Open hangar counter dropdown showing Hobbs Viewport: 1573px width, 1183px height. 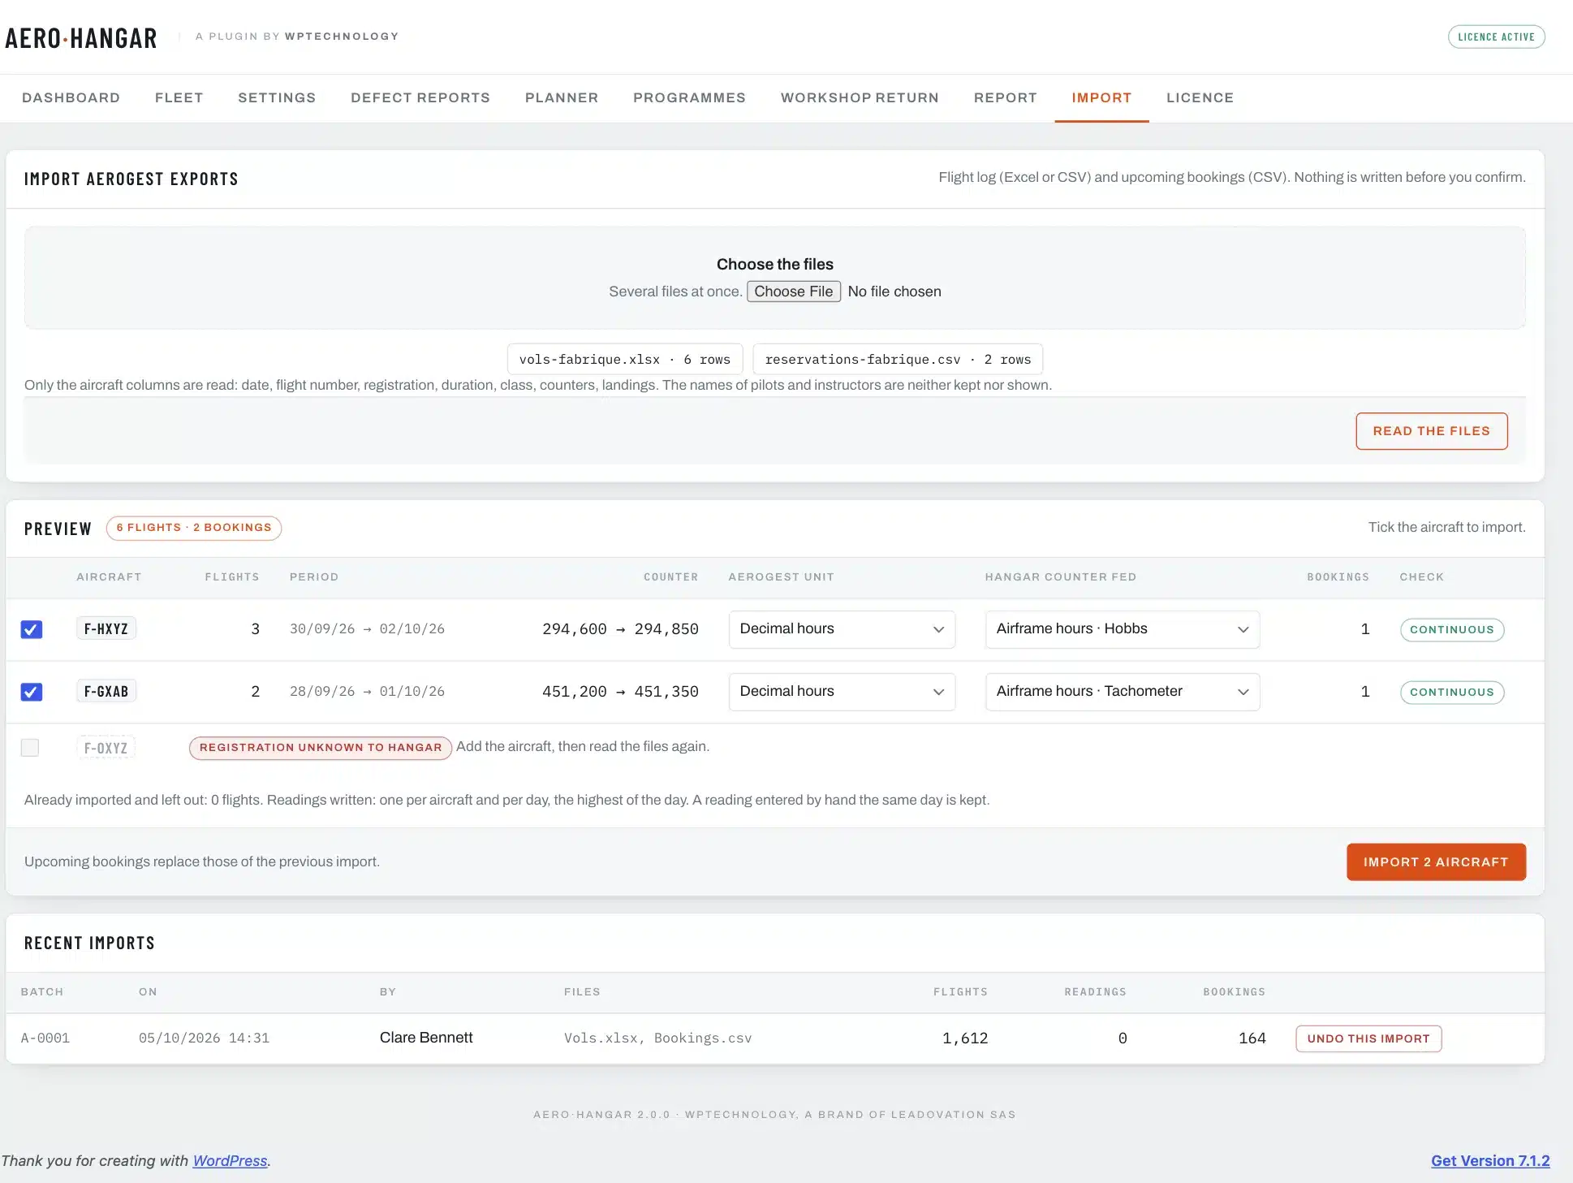1123,629
